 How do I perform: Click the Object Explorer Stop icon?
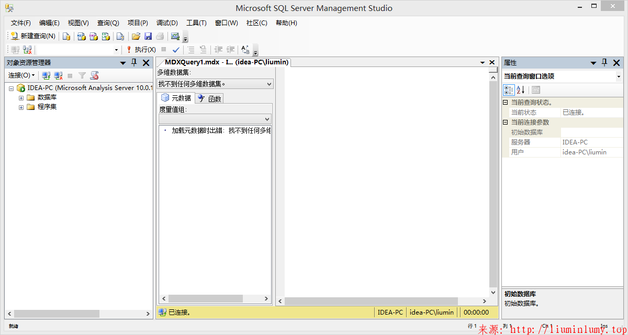point(70,75)
